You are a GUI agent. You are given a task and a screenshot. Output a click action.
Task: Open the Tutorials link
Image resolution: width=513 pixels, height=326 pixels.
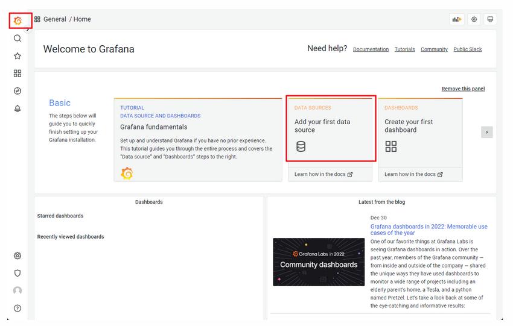(404, 49)
